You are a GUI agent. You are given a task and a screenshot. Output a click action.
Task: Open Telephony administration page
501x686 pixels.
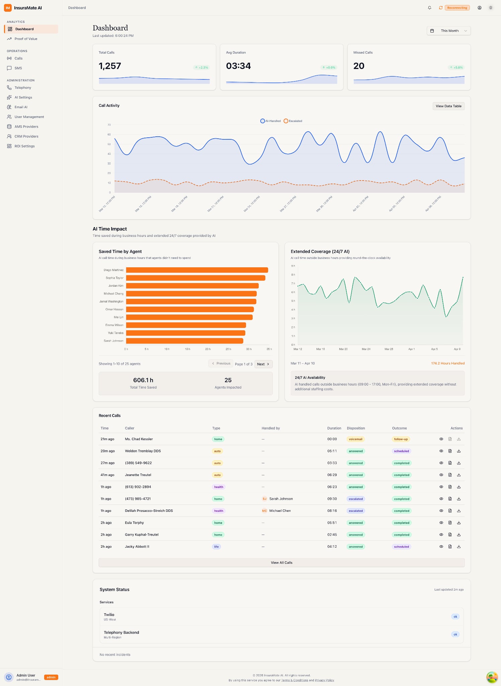[x=31, y=88]
